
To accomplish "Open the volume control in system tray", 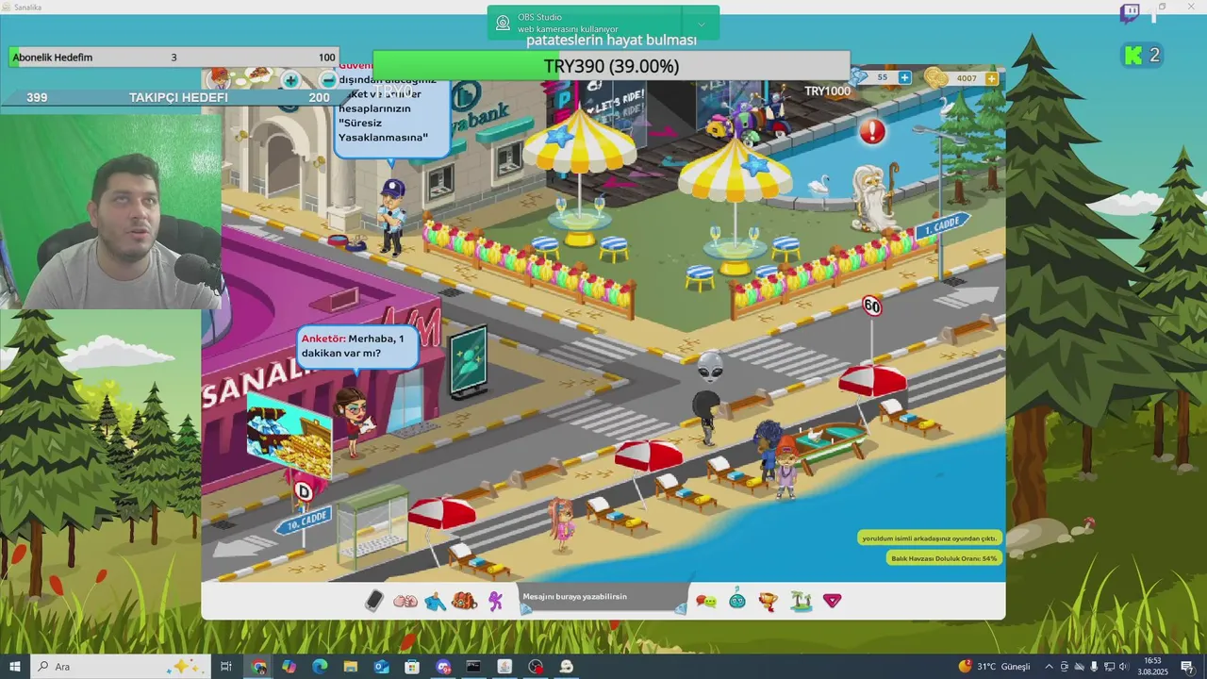I will 1124,667.
